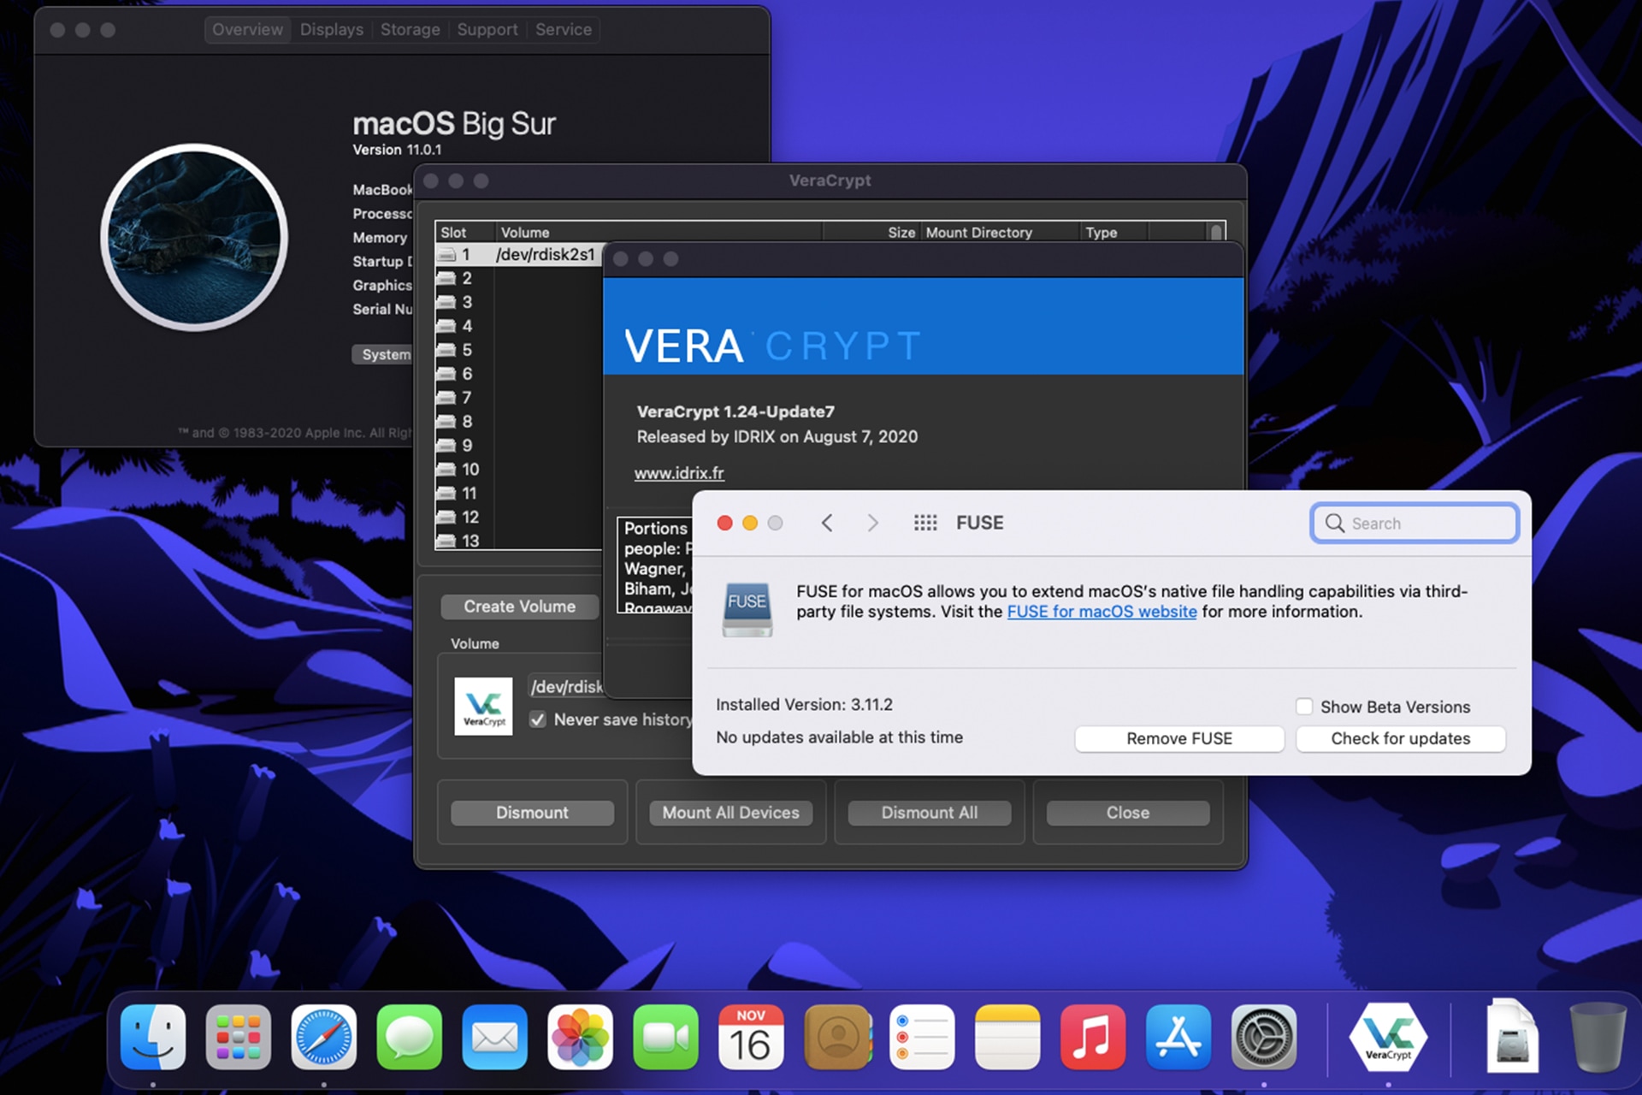Sort by Mount Directory column header
The width and height of the screenshot is (1642, 1095).
(1000, 233)
